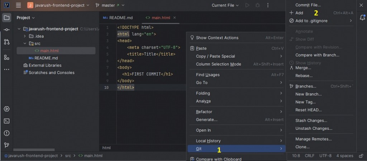367x161 pixels.
Task: Click UTF-8 encoding in status bar
Action: coord(325,156)
